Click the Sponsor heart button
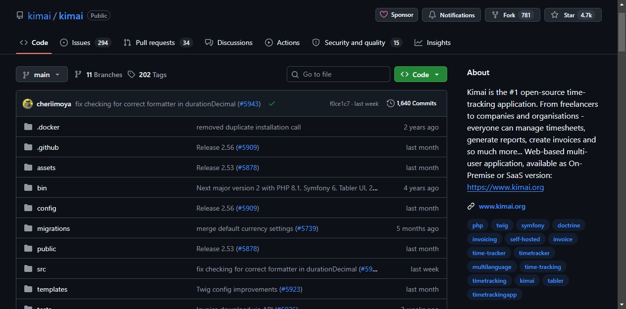The image size is (626, 309). (397, 15)
